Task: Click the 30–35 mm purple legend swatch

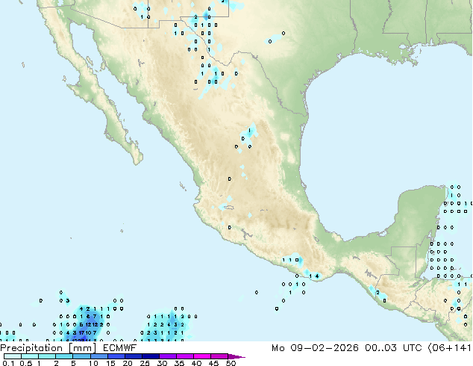Action: [x=167, y=356]
